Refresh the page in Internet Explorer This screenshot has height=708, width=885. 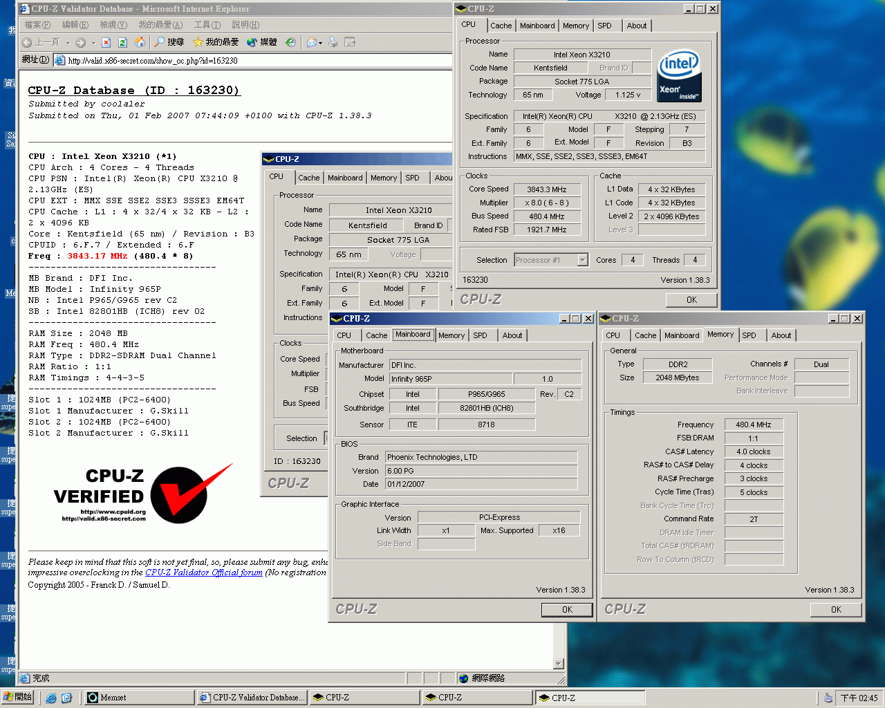(x=122, y=42)
